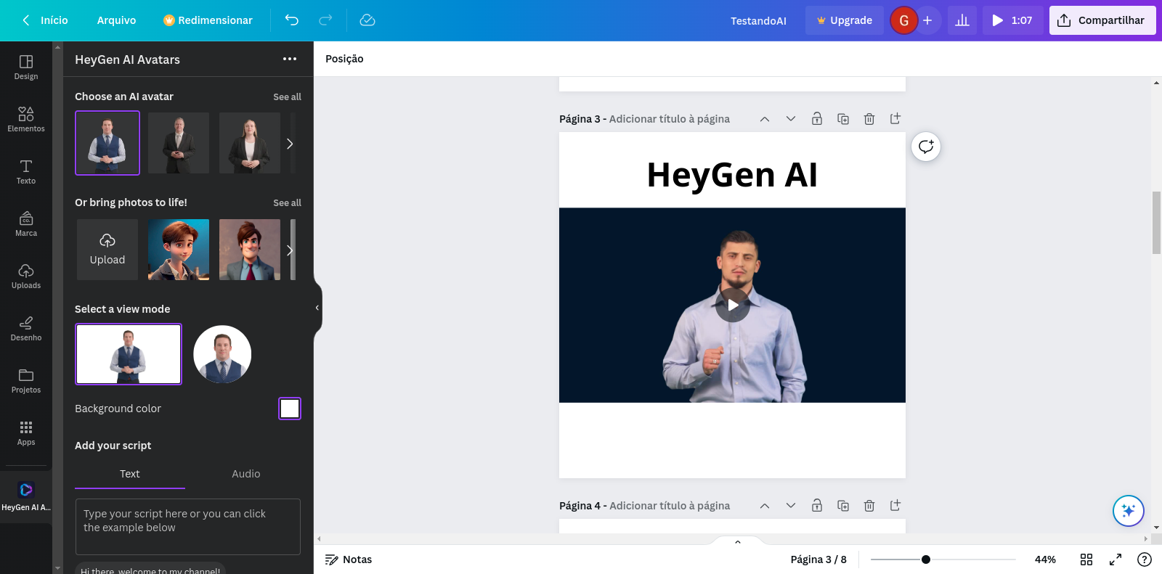Add a comment on Página 3
The image size is (1162, 574).
point(926,147)
